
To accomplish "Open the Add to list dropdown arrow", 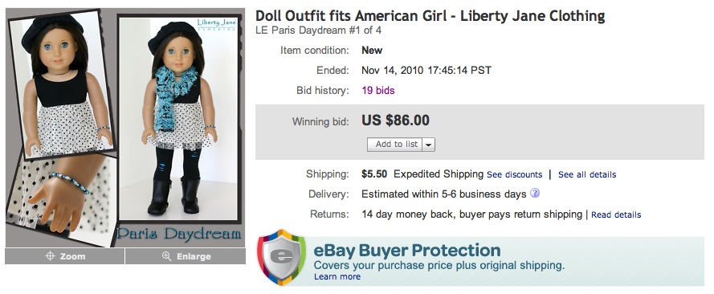I will (429, 145).
